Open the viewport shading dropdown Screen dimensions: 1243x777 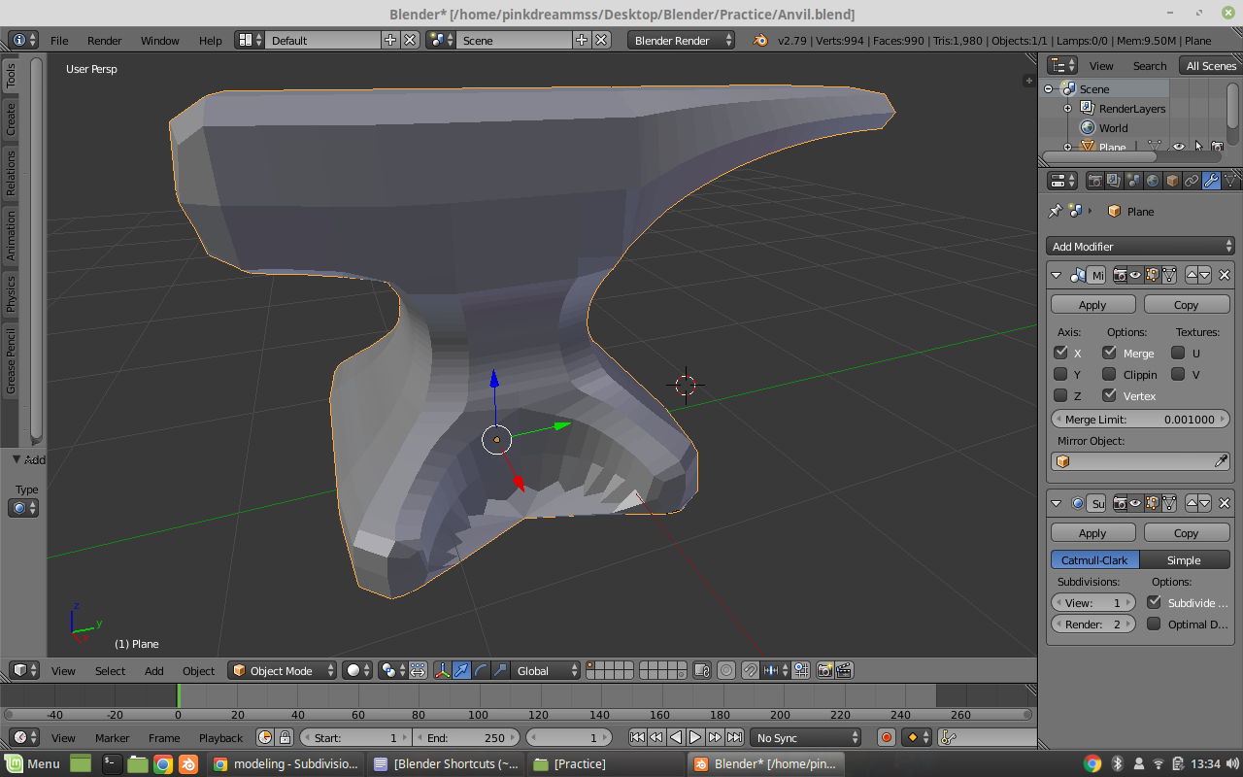(358, 670)
